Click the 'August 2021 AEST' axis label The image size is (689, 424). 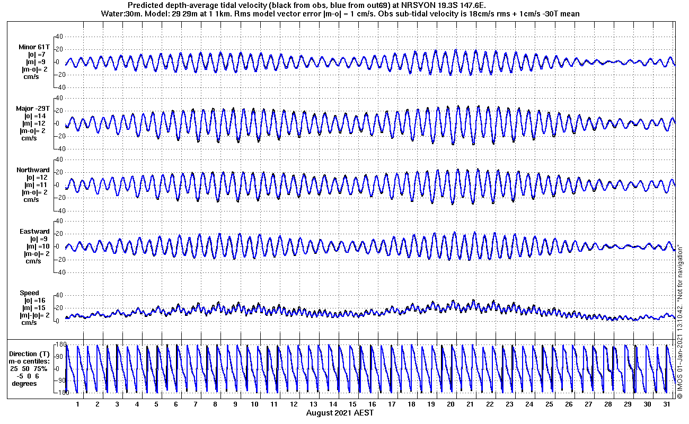340,412
